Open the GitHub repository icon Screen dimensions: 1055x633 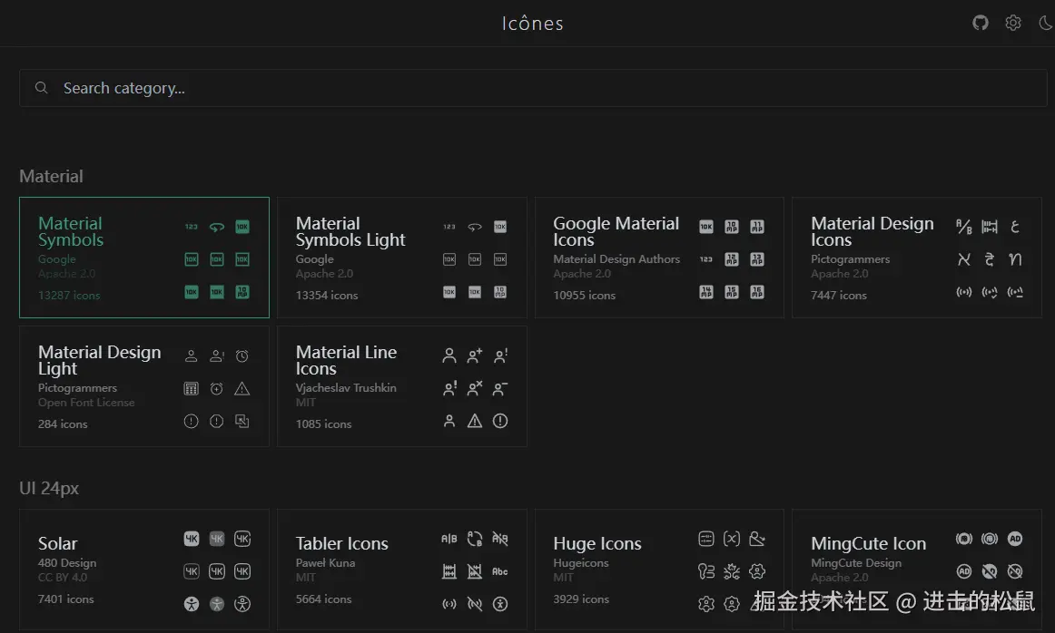(981, 23)
